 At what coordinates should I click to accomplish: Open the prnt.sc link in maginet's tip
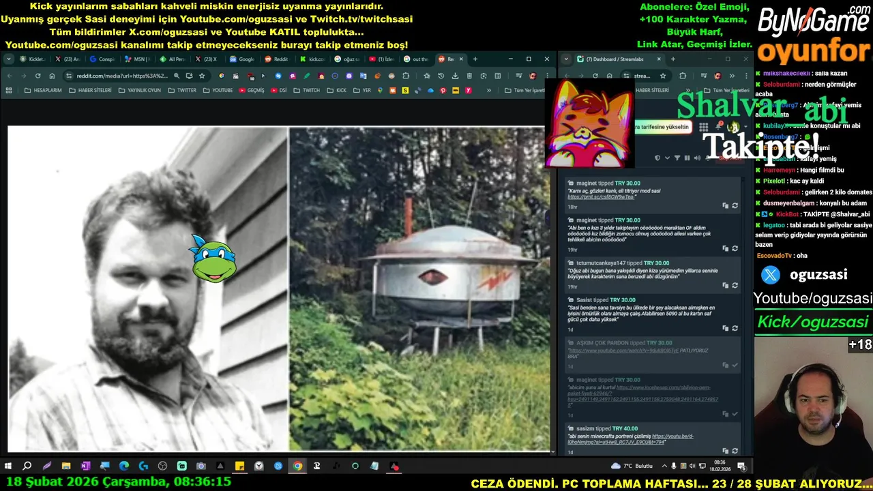(x=602, y=197)
